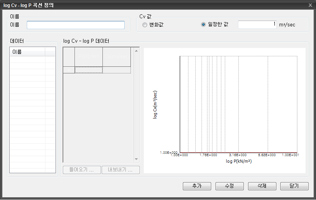
Task: Click the scroll up arrow in data table
Action: point(136,50)
